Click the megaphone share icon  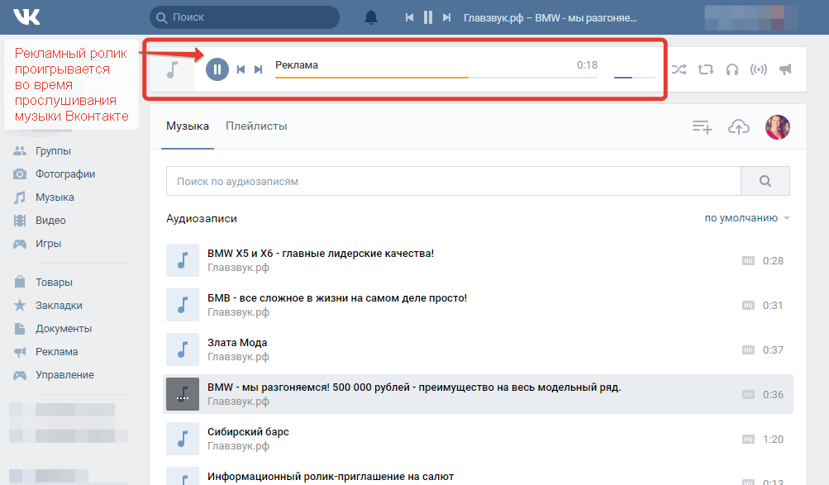pos(786,69)
